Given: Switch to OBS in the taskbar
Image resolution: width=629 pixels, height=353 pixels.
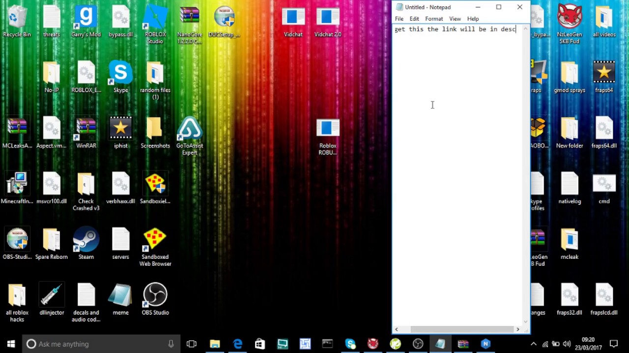Looking at the screenshot, I should coord(418,344).
